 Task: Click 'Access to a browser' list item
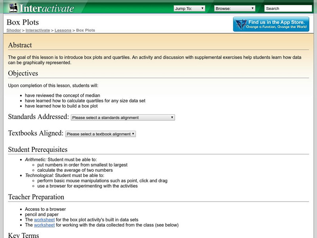[45, 209]
